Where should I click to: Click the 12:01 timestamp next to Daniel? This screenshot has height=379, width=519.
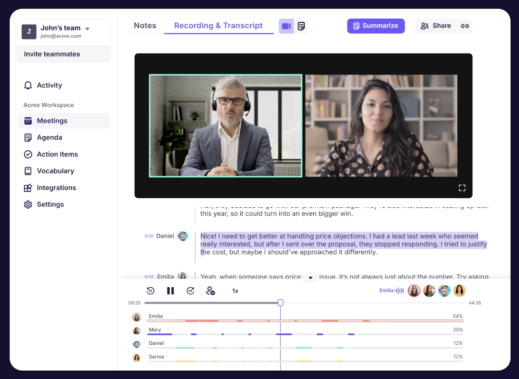[149, 236]
